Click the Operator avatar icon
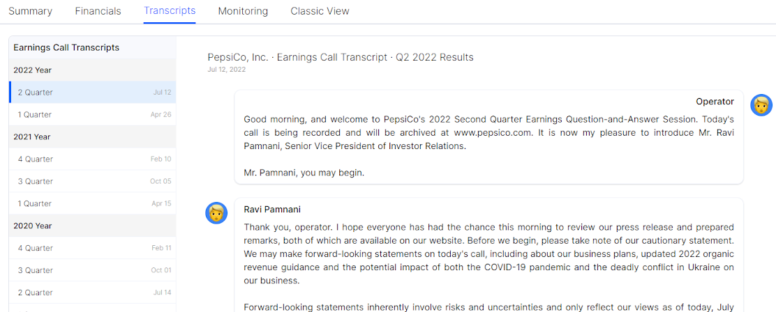Screen dimensions: 776x312 761,105
